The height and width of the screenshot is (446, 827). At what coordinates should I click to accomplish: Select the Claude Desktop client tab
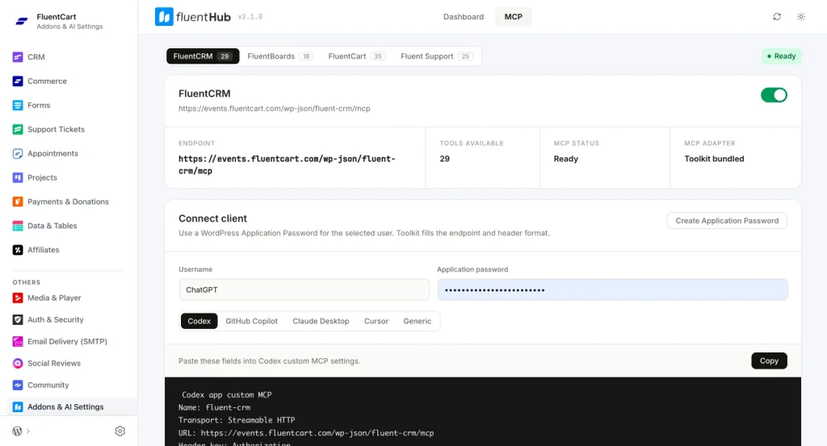point(321,321)
